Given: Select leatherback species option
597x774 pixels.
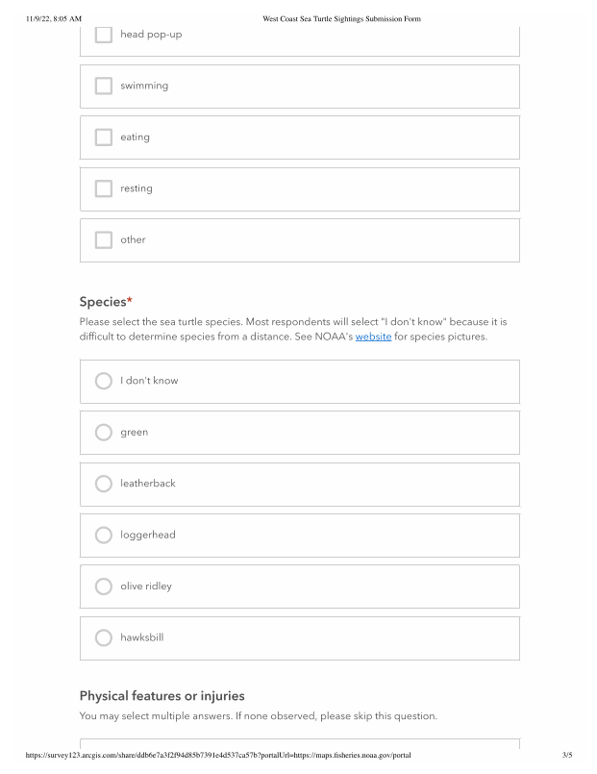Looking at the screenshot, I should click(104, 484).
